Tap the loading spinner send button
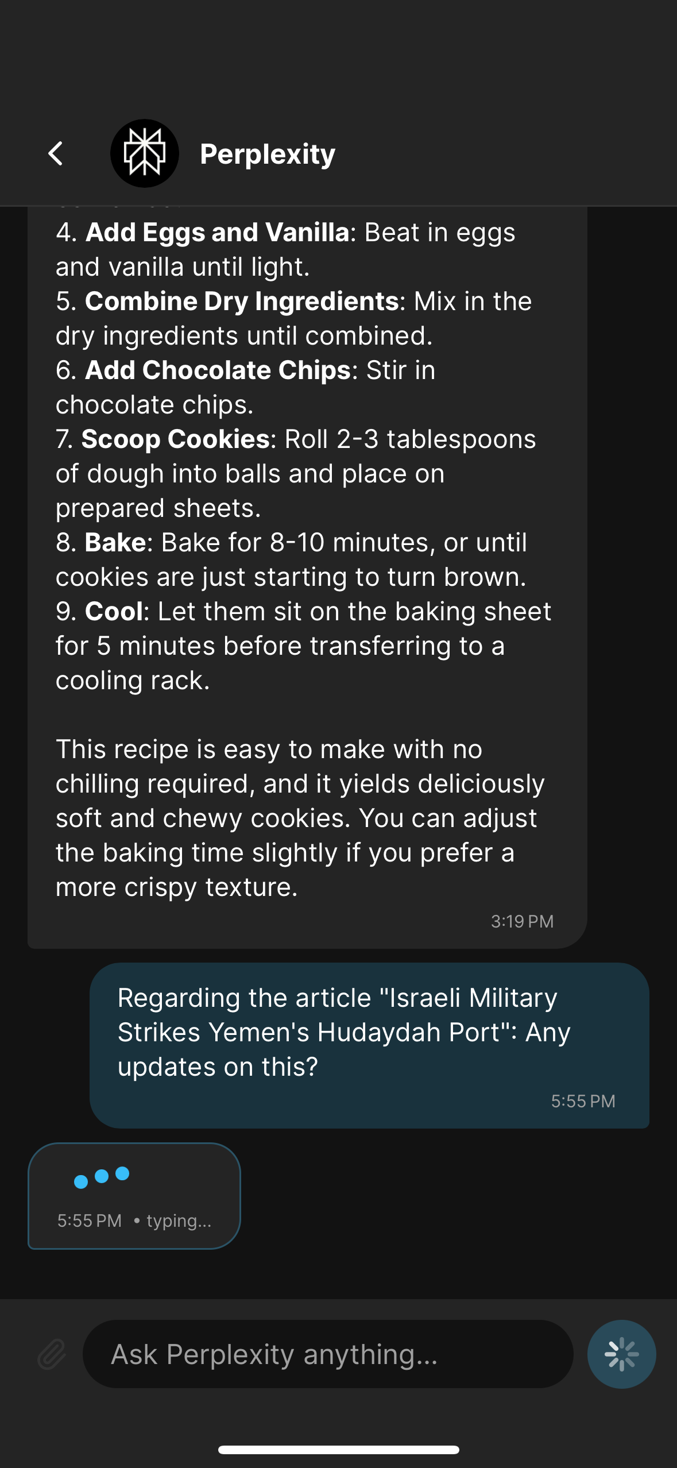Viewport: 677px width, 1468px height. [x=622, y=1354]
